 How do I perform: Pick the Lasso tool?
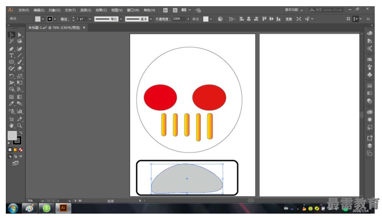coord(20,41)
